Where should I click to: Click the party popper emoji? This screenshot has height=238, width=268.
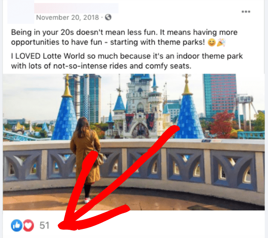[221, 42]
